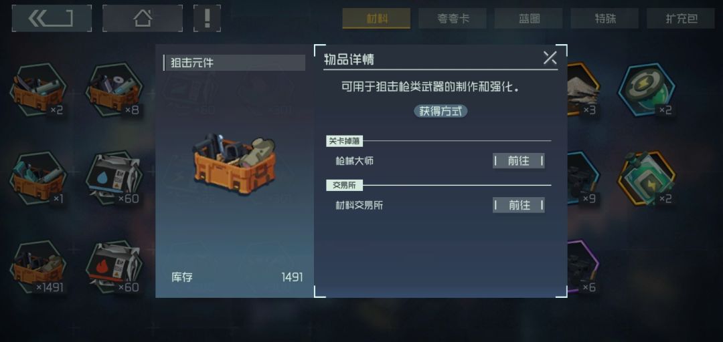Open the 扩充包 tab
The width and height of the screenshot is (723, 342).
click(681, 19)
